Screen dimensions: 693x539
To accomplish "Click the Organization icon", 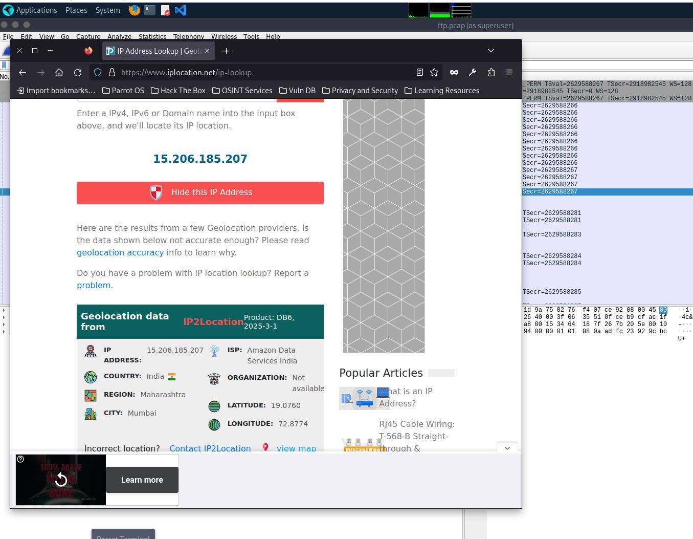I will 214,379.
